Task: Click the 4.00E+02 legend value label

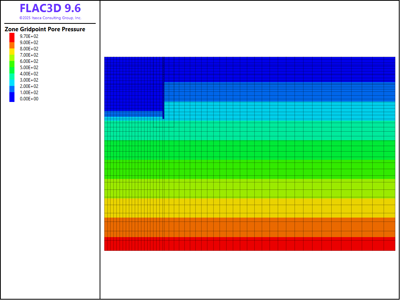Action: [29, 74]
